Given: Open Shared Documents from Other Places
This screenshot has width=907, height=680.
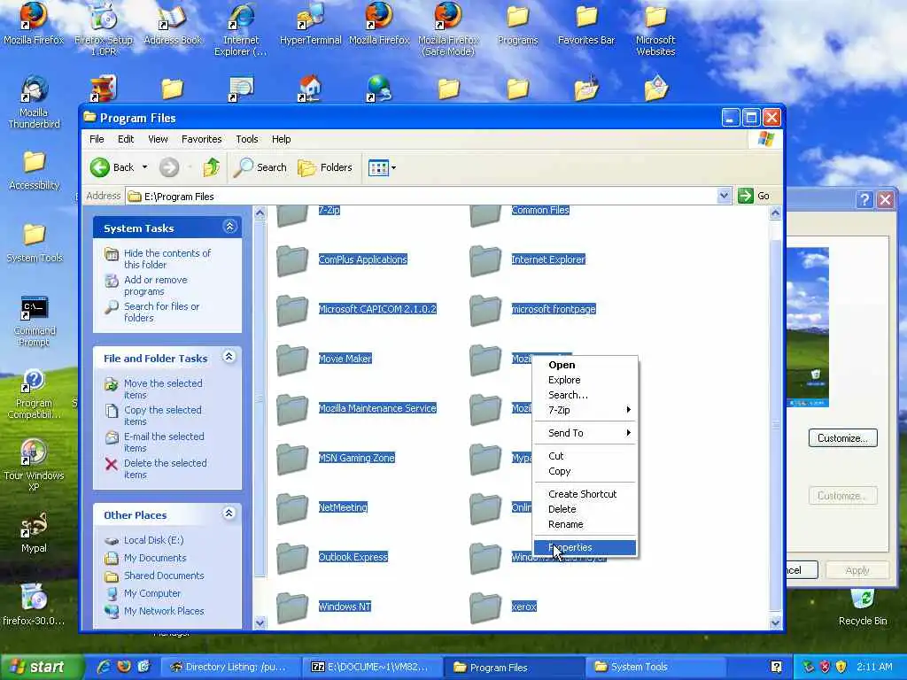Looking at the screenshot, I should click(x=164, y=576).
